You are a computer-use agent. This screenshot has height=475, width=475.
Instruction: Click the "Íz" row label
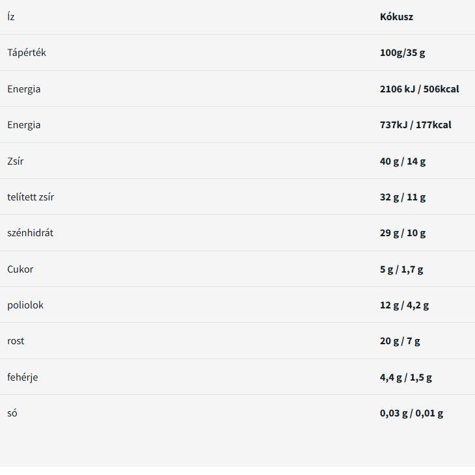(x=11, y=17)
